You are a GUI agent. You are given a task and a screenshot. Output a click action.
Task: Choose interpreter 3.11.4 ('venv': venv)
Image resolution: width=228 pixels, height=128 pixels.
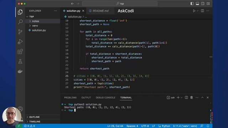185,126
